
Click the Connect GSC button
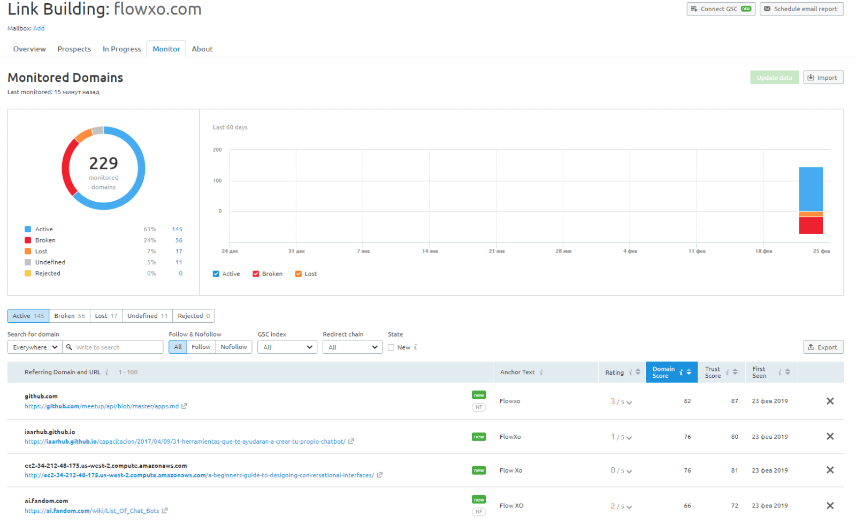tap(721, 9)
